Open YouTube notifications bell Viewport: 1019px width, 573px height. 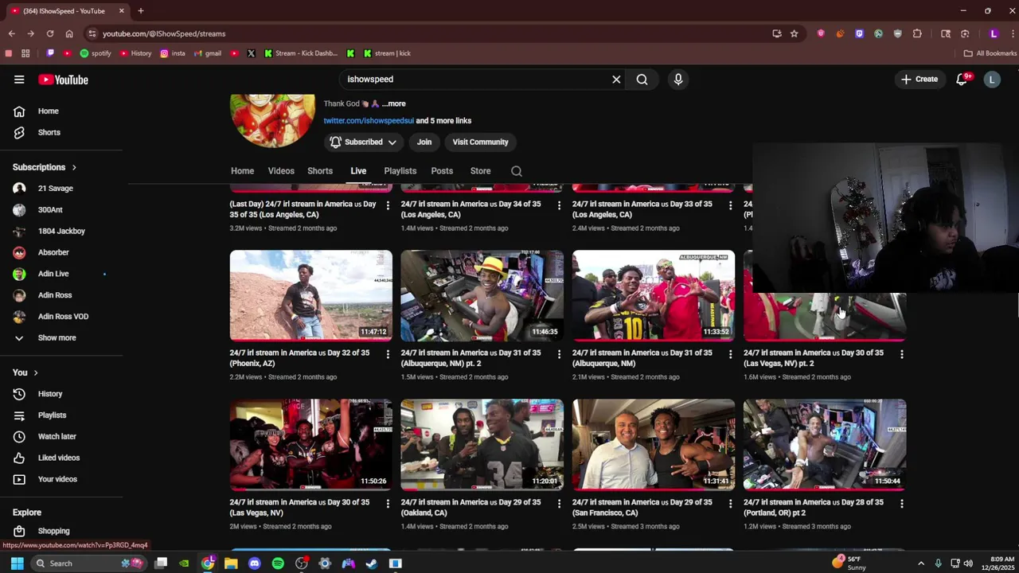[962, 80]
